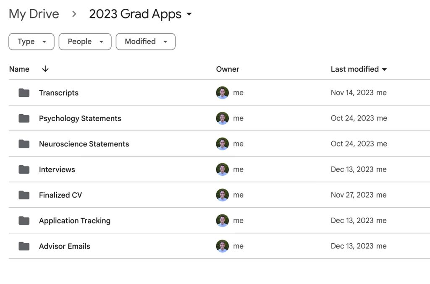Viewport: 430px width, 284px height.
Task: Reverse sort direction using Name arrow
Action: tap(45, 69)
